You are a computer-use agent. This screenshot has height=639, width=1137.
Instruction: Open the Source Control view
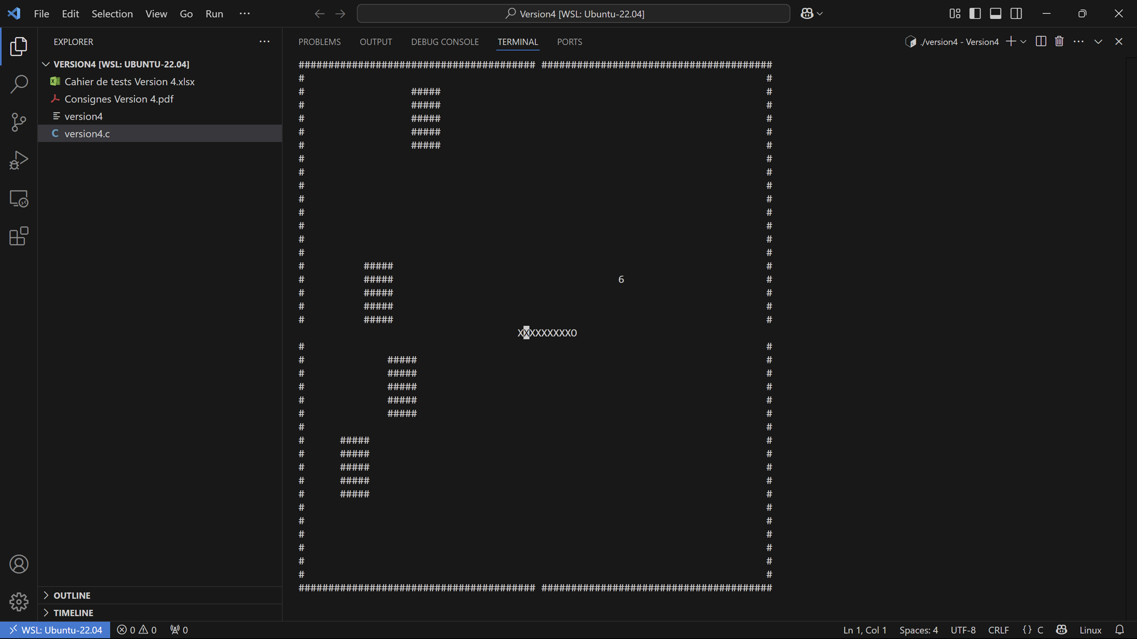point(19,122)
